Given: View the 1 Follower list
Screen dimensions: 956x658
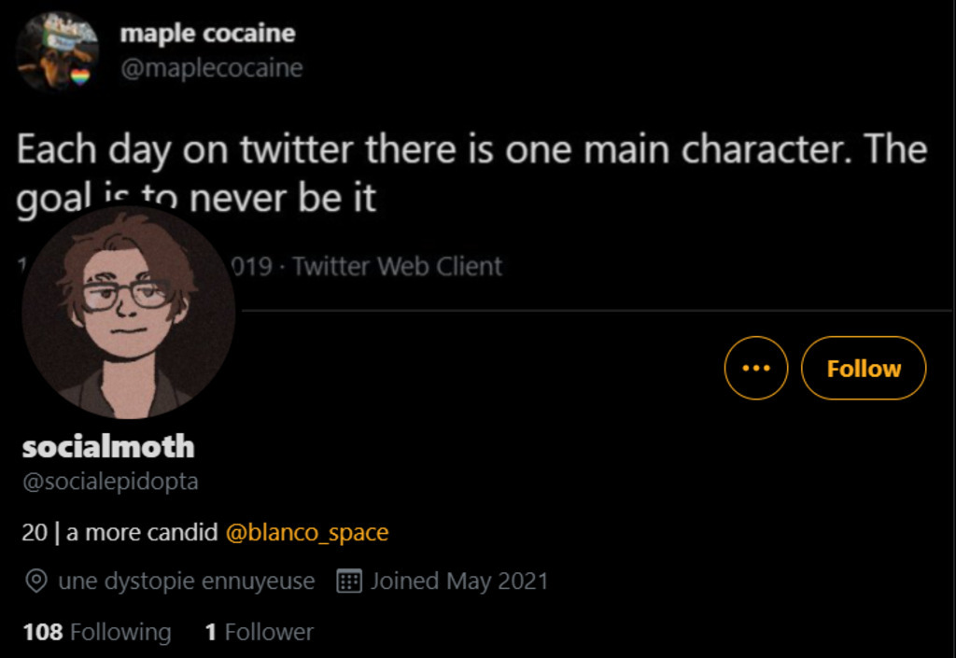Looking at the screenshot, I should (259, 632).
